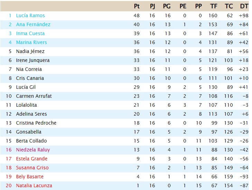Image resolution: width=252 pixels, height=190 pixels.
Task: Open Cristina Pedroche entry
Action: pos(36,123)
